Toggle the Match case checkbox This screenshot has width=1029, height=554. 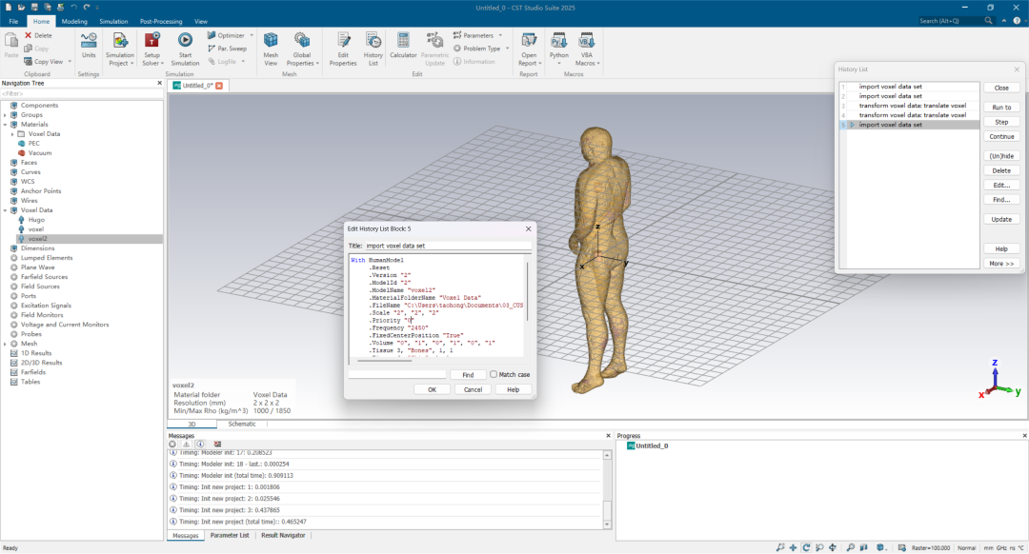click(x=494, y=374)
